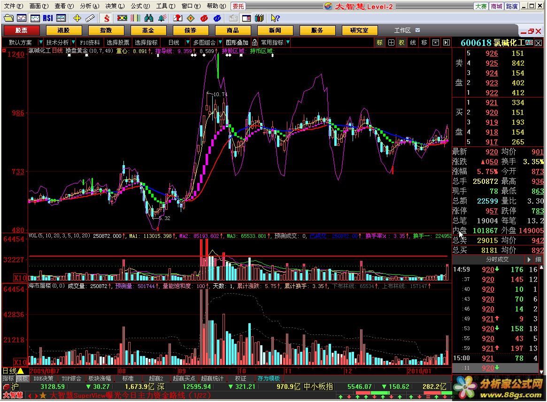Screen dimensions: 547x402
Task: Expand the 分时成交 arrow button
Action: [x=529, y=260]
